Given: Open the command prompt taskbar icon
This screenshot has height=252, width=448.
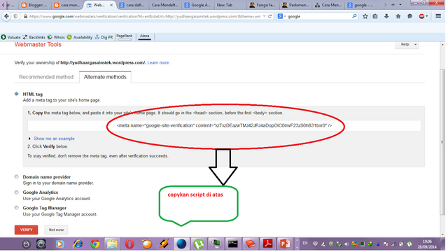Looking at the screenshot, I should pos(233,244).
